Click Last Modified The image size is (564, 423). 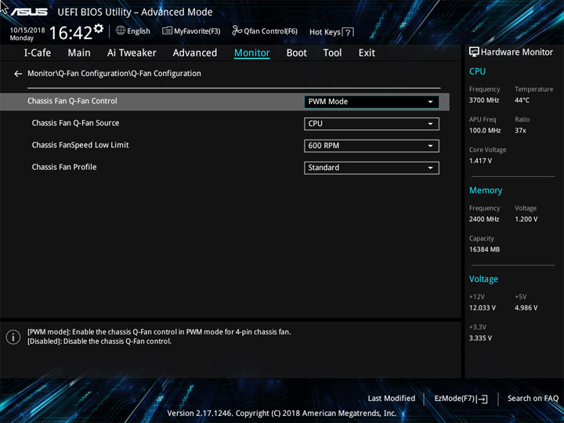(x=392, y=399)
